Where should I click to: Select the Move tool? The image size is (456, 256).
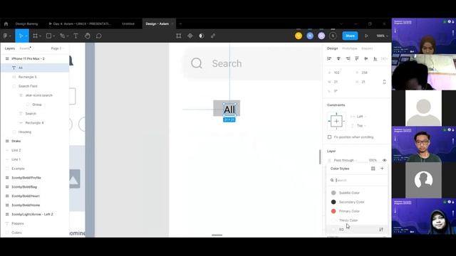[21, 36]
